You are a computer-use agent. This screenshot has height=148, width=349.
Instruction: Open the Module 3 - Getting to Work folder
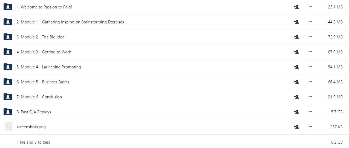44,52
